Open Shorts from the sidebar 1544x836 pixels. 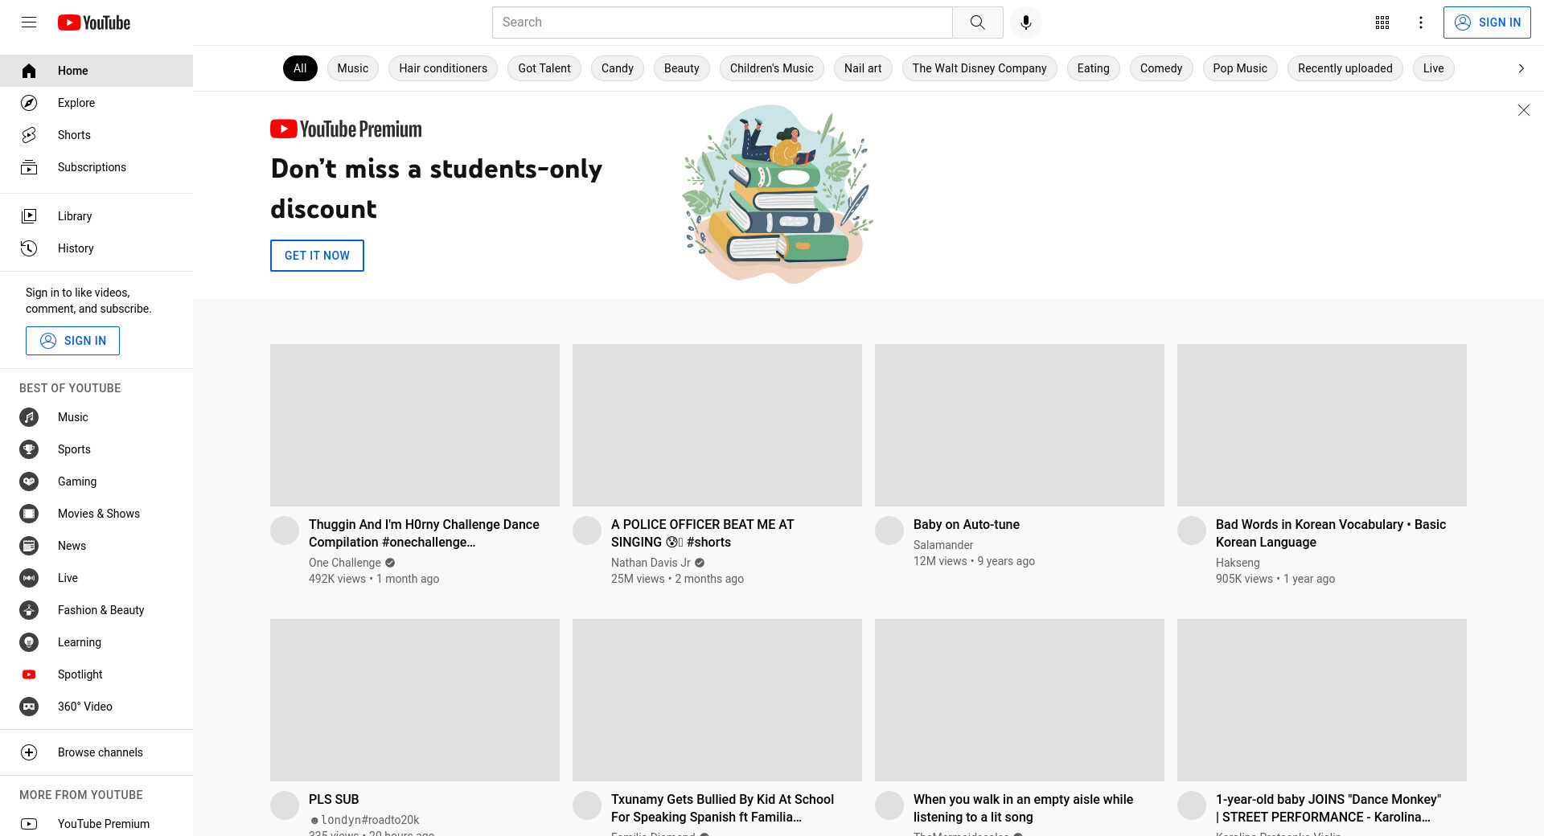point(96,135)
